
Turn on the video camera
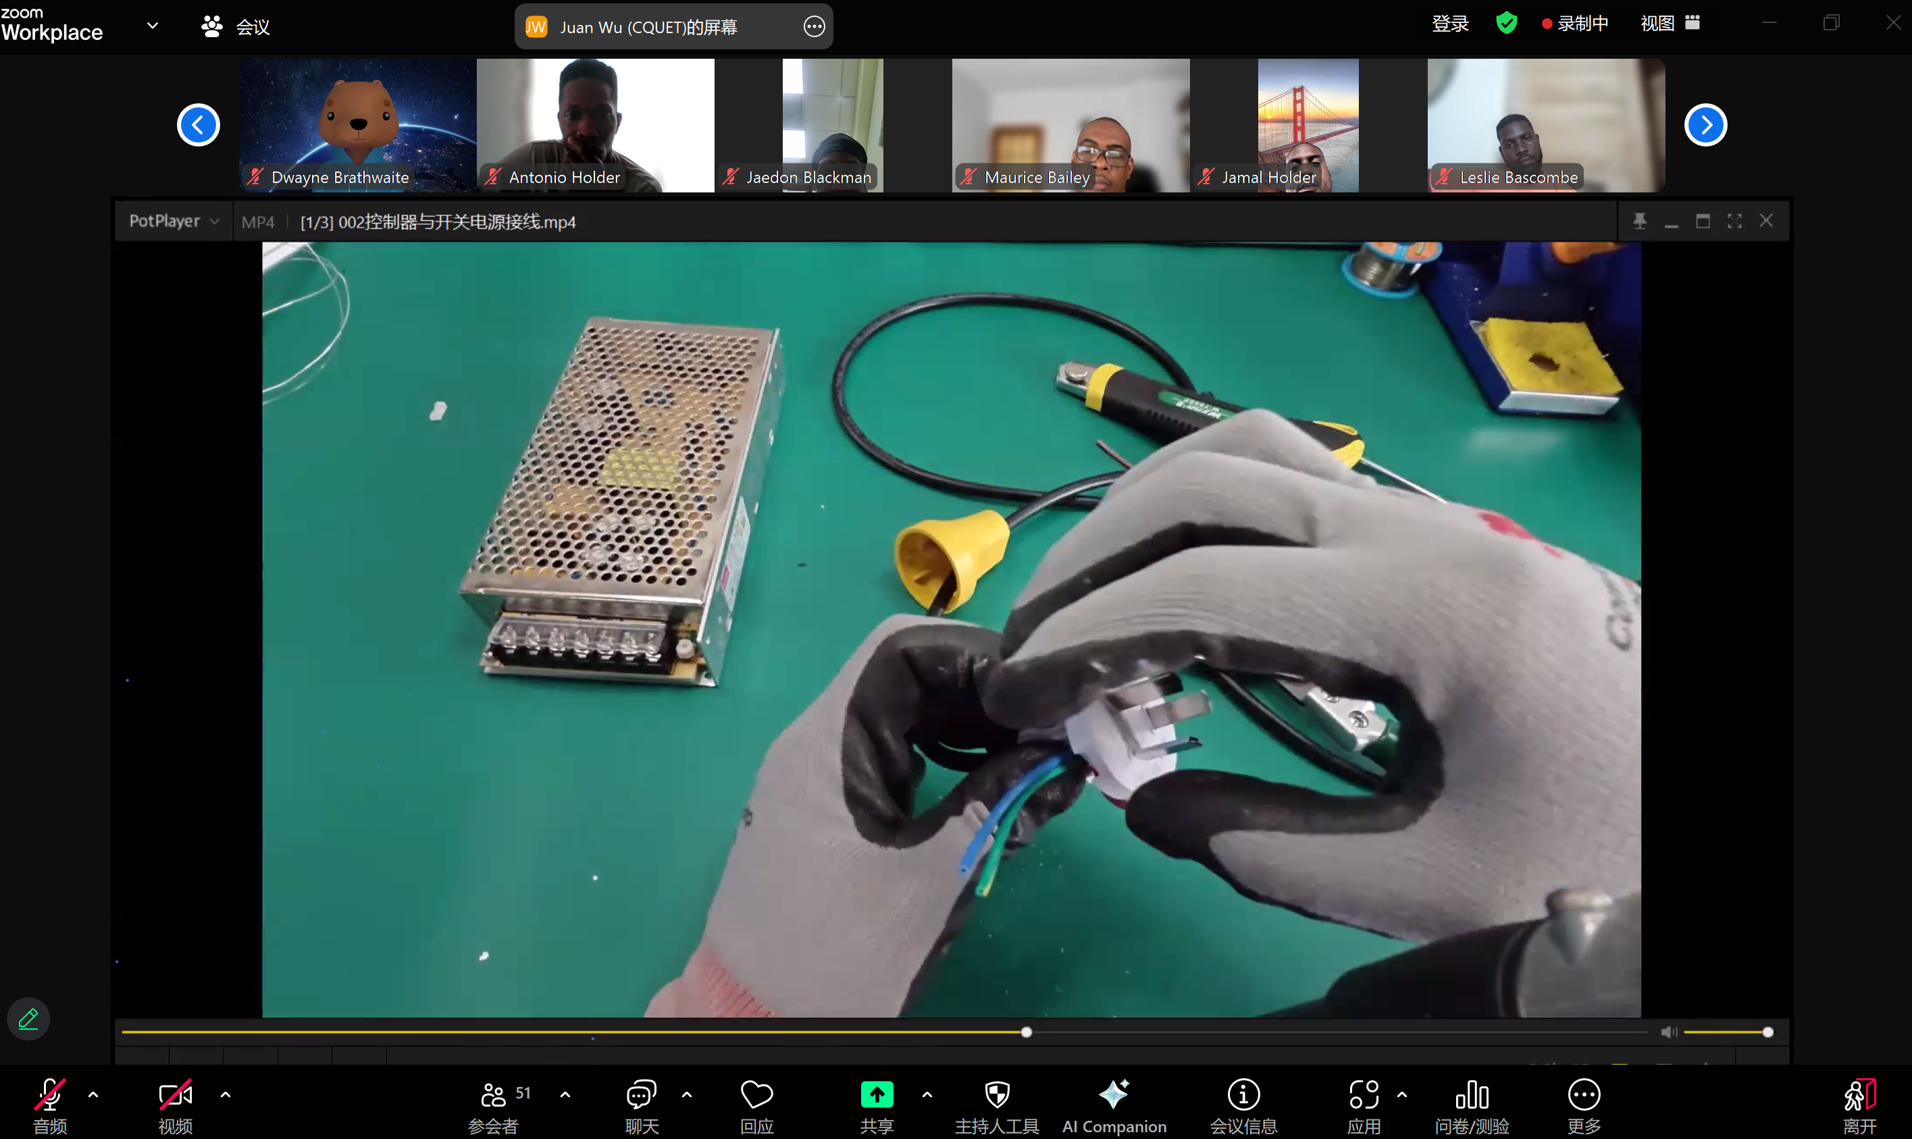click(175, 1094)
